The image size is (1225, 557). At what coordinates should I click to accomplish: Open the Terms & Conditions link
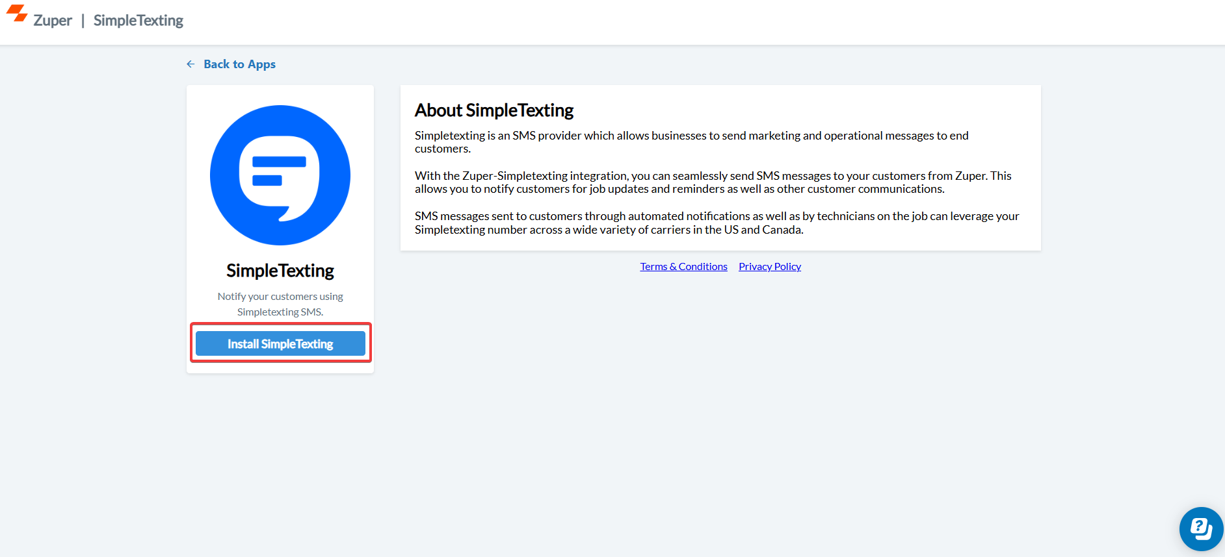coord(683,266)
